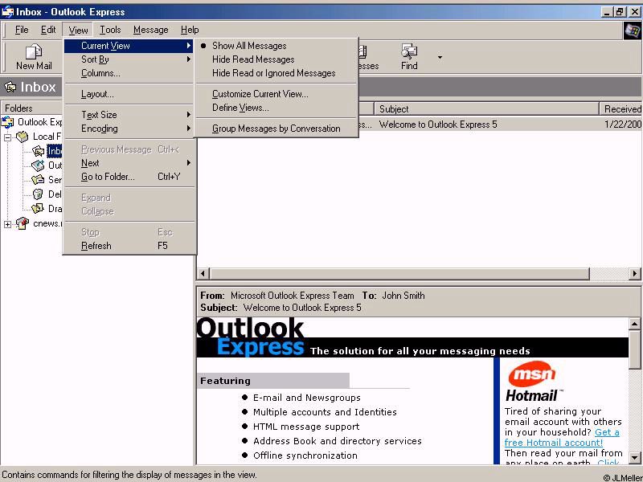643x482 pixels.
Task: Click the Windows logo throbber icon
Action: coord(632,31)
